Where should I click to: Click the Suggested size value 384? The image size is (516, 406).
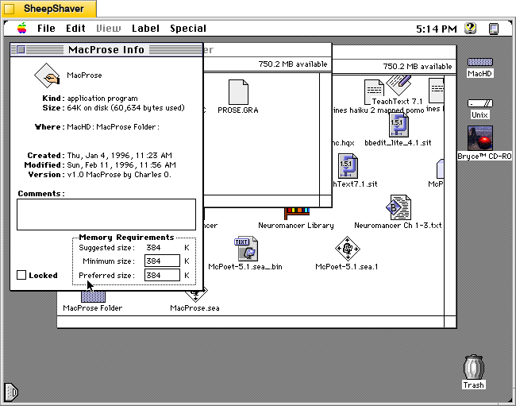coord(153,248)
